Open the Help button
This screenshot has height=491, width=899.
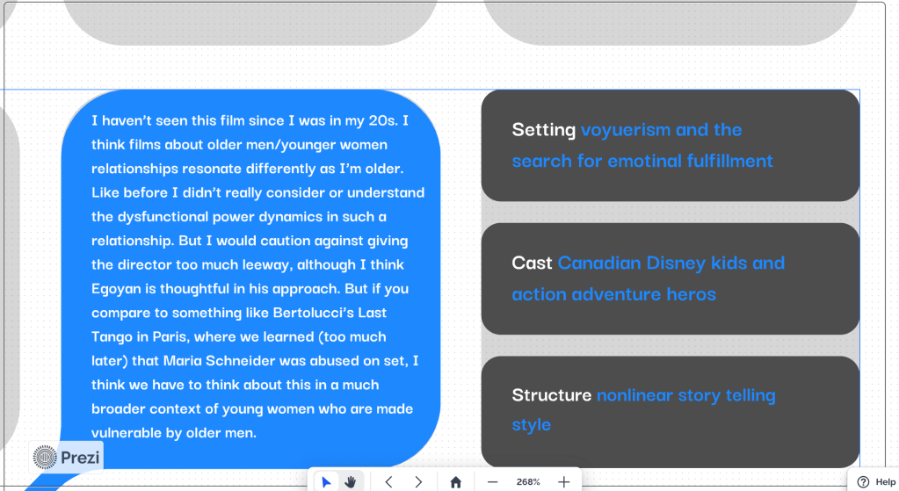pyautogui.click(x=876, y=481)
